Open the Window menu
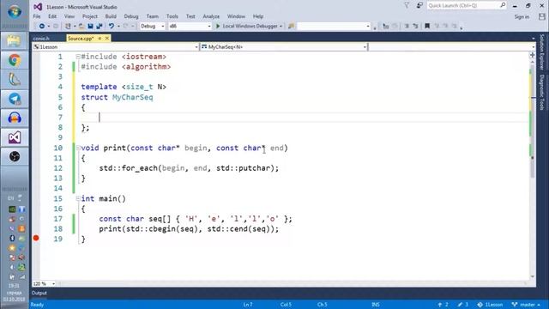Viewport: 549px width, 309px height. (x=237, y=16)
